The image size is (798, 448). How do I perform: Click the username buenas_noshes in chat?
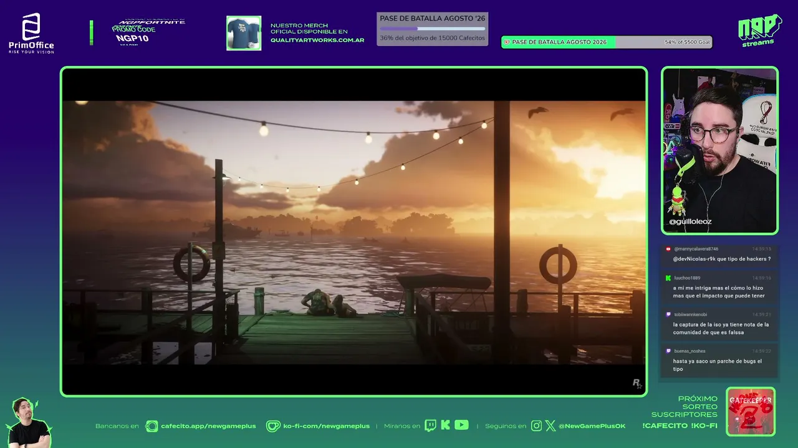690,351
